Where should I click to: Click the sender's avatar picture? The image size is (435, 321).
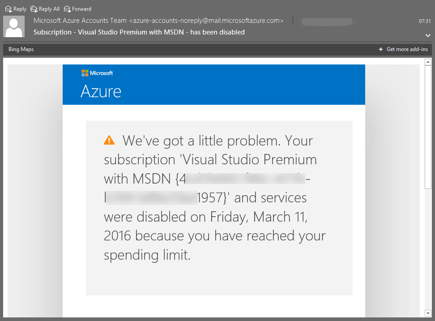tap(14, 26)
